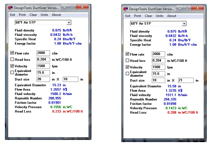Click Exit in the left window's menu bar

coord(13,15)
